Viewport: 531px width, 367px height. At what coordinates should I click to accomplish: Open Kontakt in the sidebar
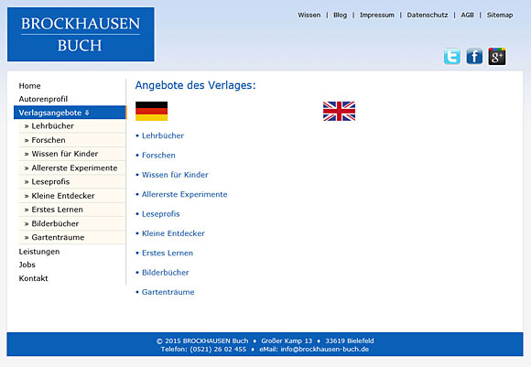click(34, 278)
